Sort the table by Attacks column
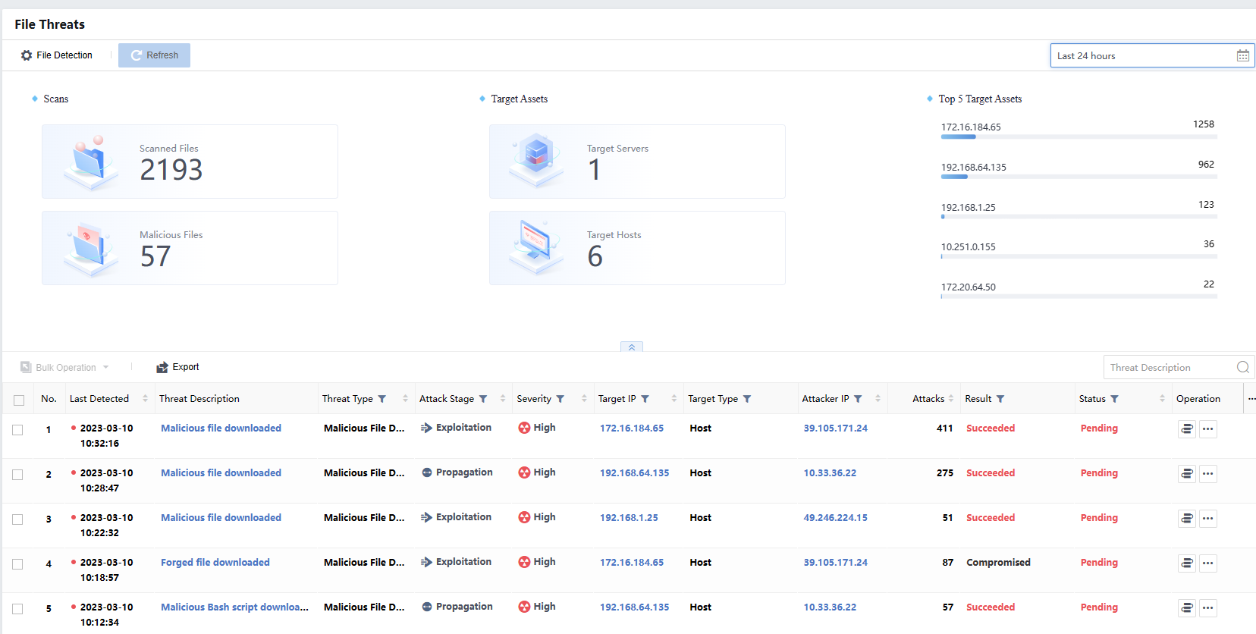Viewport: 1256px width, 634px height. (x=950, y=399)
